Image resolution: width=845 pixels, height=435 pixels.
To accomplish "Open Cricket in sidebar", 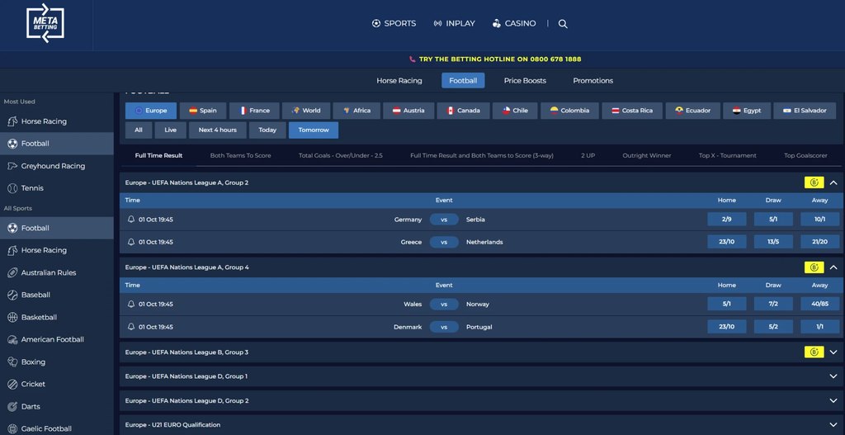I will click(57, 385).
